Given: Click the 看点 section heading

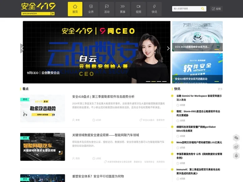Looking at the screenshot, I should click(x=25, y=89).
